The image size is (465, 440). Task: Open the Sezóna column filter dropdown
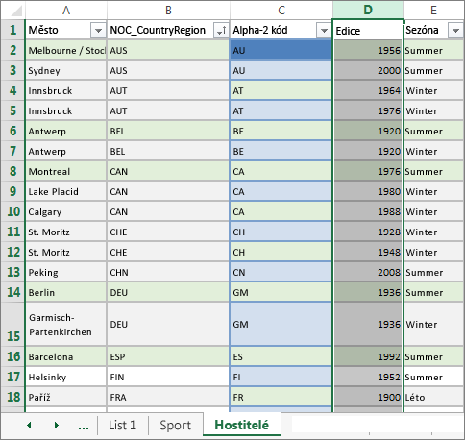(455, 31)
